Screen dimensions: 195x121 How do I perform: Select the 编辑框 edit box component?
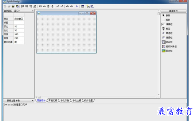point(167,24)
